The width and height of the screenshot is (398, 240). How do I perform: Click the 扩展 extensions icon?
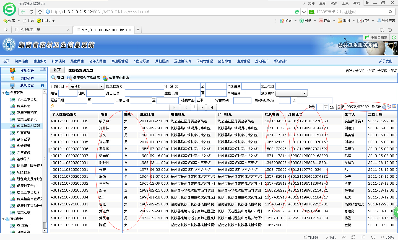(282, 21)
